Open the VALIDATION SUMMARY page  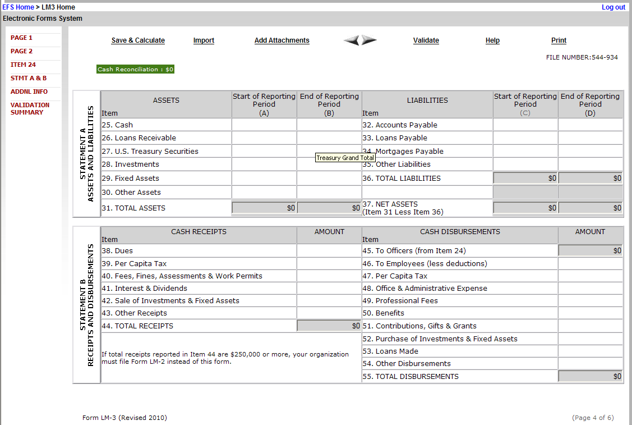[x=30, y=108]
